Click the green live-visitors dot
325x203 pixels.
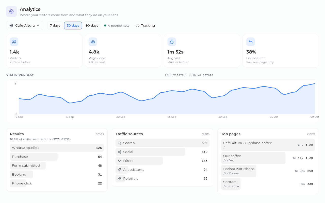click(105, 25)
